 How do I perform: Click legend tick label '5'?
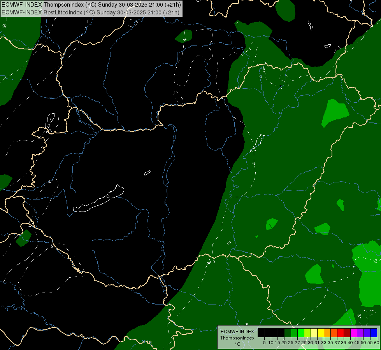pos(264,343)
